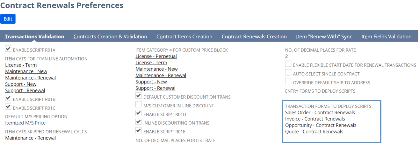Toggle the Enable Script R01A checkbox
The width and height of the screenshot is (419, 144).
(x=8, y=49)
